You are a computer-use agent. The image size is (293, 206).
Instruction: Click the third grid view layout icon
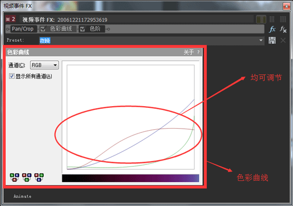tap(283, 19)
